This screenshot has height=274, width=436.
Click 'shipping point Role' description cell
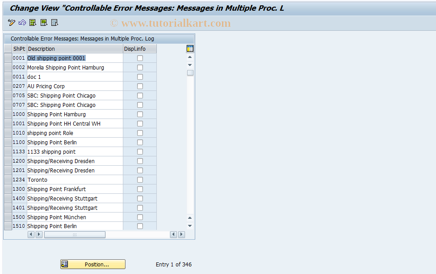tap(75, 133)
